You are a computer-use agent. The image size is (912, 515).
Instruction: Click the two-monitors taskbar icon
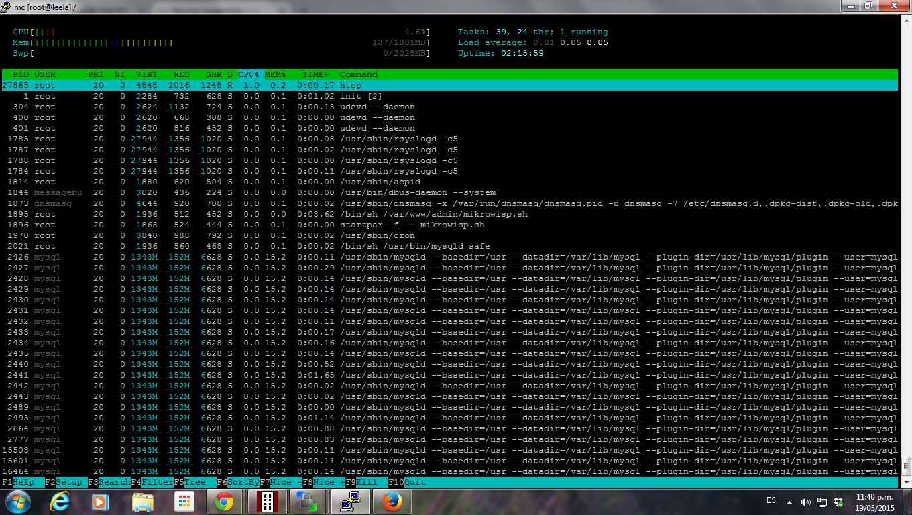pos(308,502)
